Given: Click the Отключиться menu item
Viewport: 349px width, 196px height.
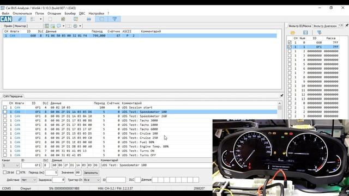Looking at the screenshot, I should pyautogui.click(x=22, y=13).
